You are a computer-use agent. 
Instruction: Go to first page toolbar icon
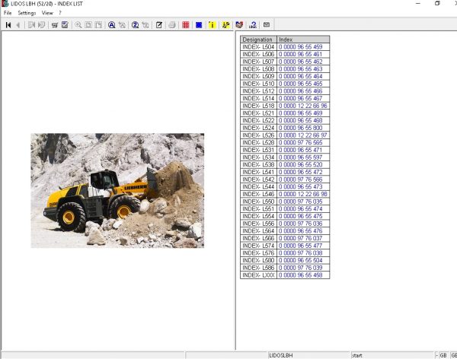(8, 25)
